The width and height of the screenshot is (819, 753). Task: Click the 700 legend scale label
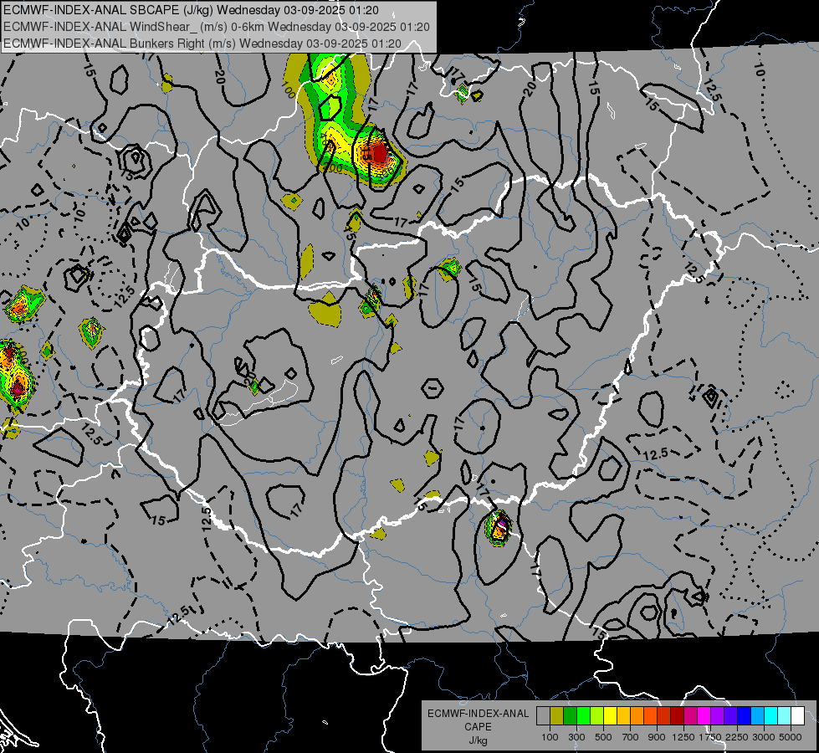631,737
